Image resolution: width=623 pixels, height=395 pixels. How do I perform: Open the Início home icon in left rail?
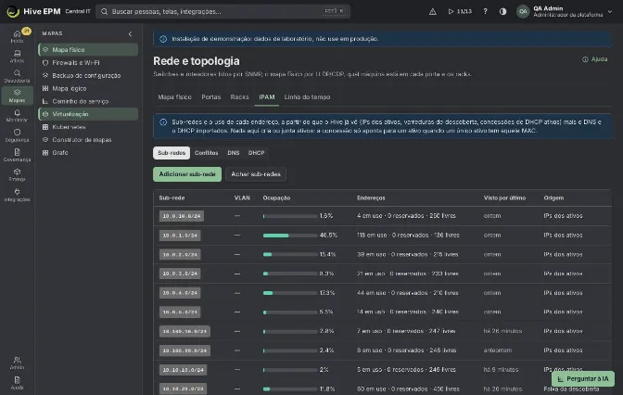17,36
